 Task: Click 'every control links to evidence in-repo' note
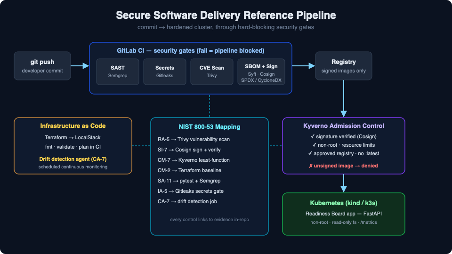209,220
